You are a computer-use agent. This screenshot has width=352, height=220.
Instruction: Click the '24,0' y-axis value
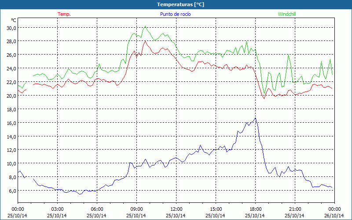coord(11,69)
